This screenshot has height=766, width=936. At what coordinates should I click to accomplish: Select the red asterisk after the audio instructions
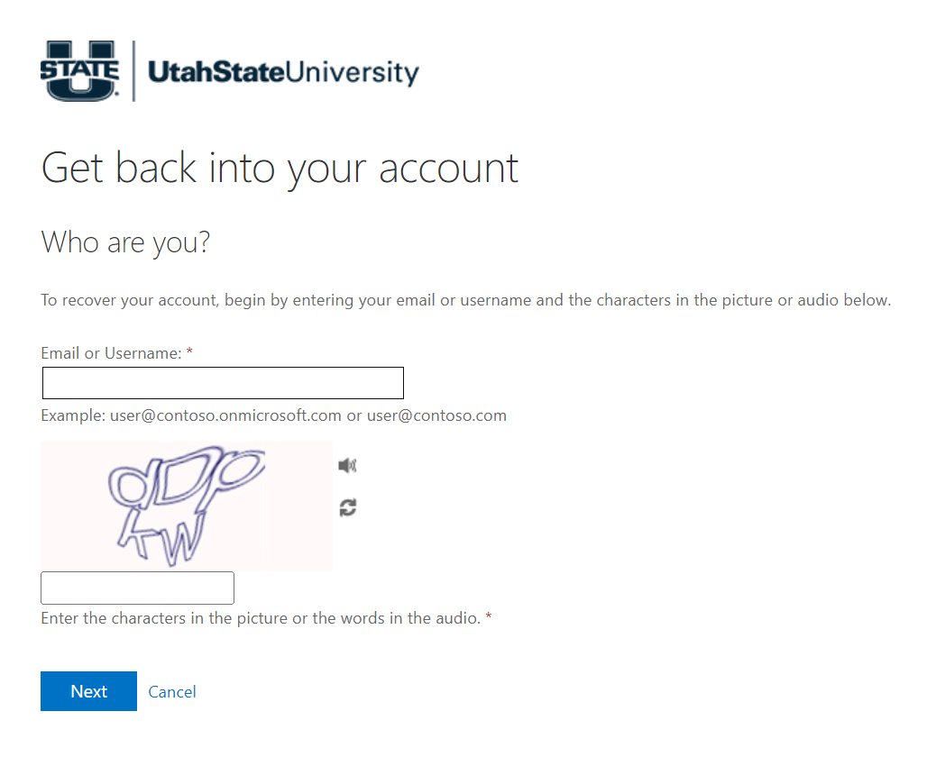point(489,617)
